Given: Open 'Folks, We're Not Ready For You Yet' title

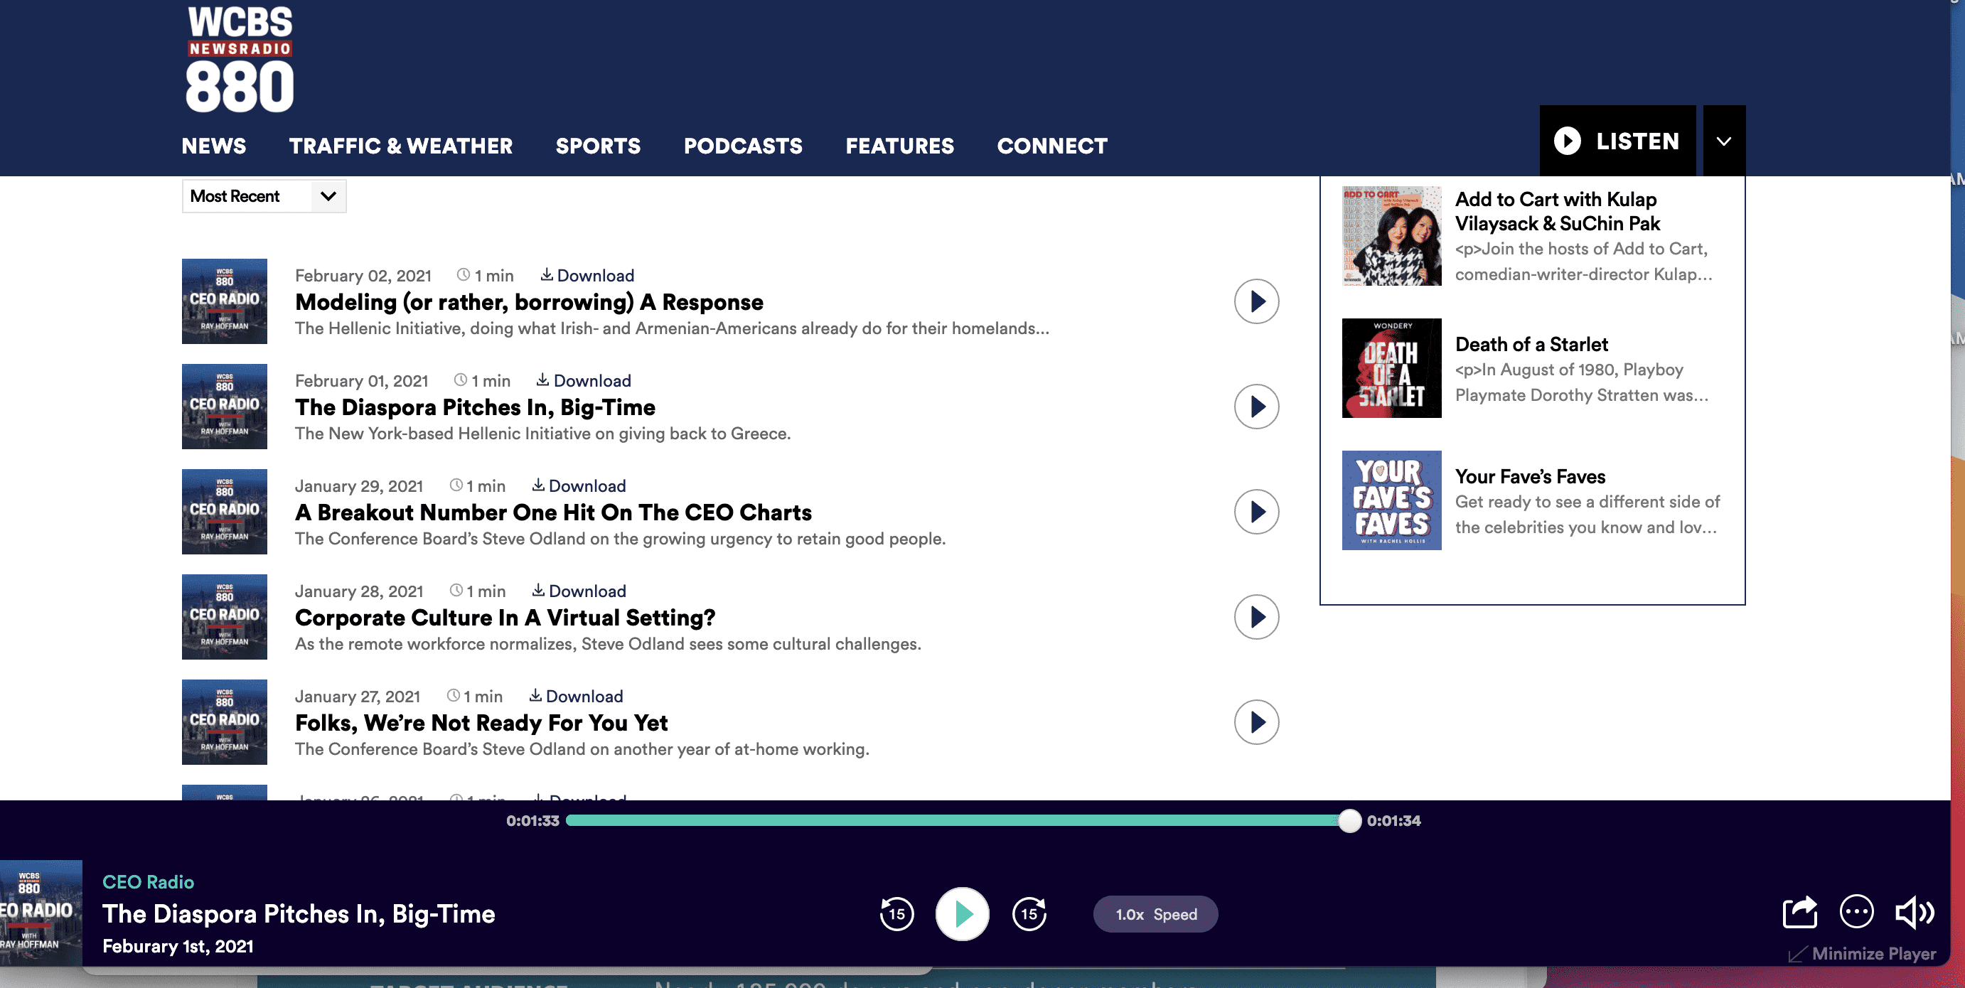Looking at the screenshot, I should [x=481, y=724].
